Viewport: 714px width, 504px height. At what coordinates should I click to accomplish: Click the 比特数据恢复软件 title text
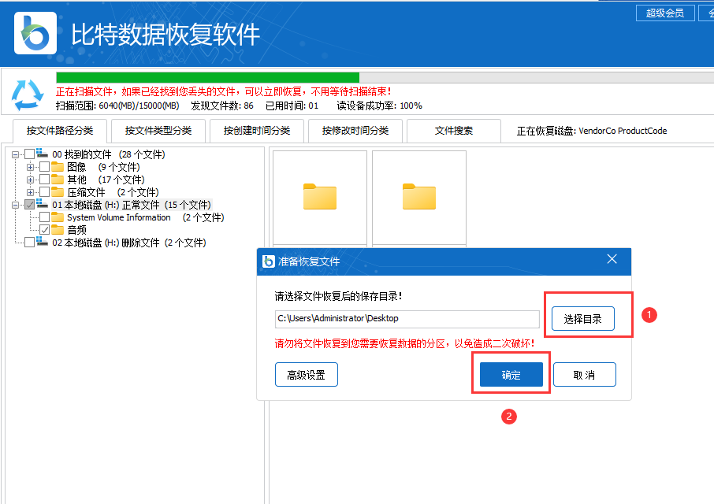point(165,35)
